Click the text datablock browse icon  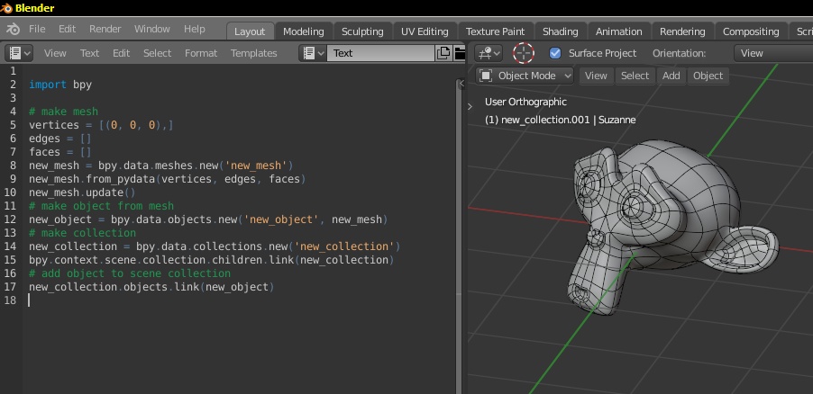pyautogui.click(x=313, y=53)
